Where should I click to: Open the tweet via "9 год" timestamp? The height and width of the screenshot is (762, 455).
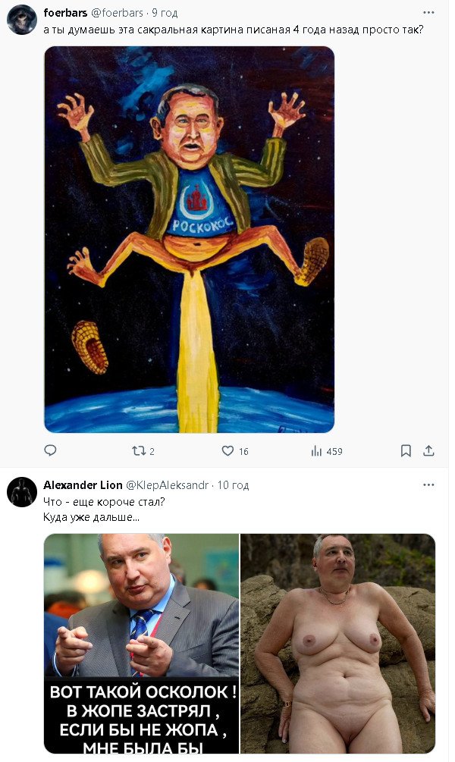(165, 13)
